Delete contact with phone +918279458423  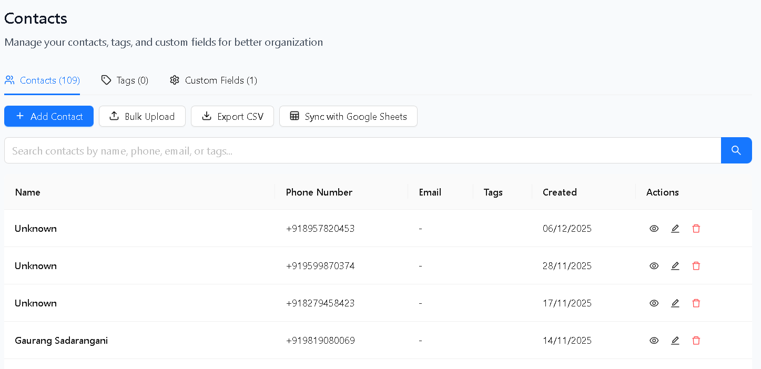tap(696, 303)
